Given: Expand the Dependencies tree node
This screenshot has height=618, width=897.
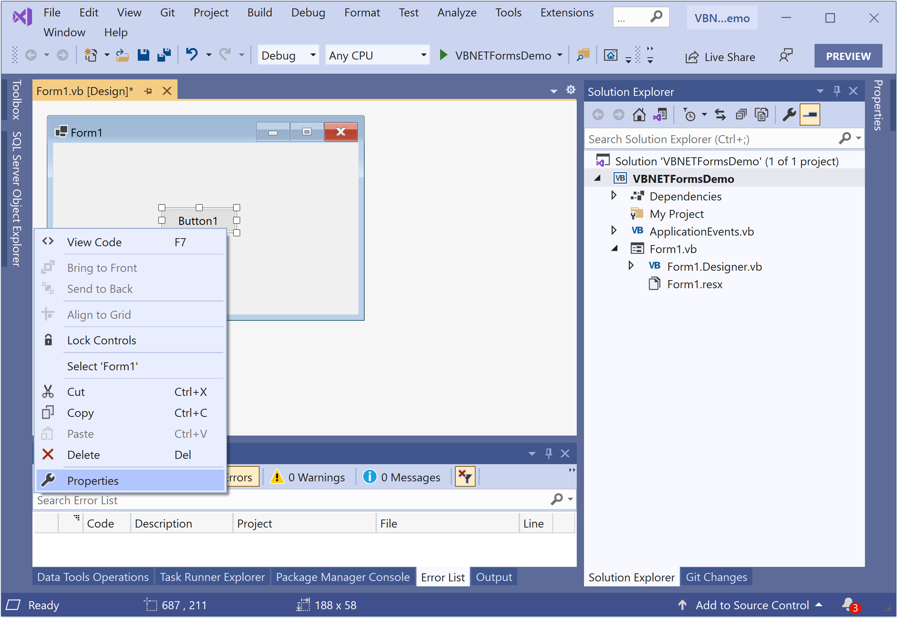Looking at the screenshot, I should coord(614,196).
